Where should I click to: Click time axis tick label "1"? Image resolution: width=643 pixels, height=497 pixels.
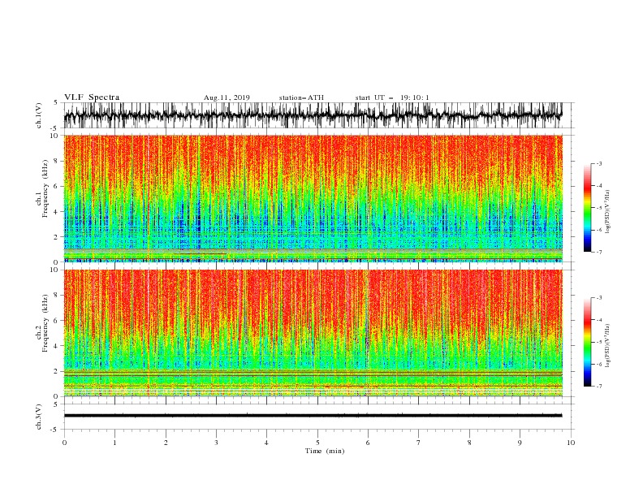114,443
